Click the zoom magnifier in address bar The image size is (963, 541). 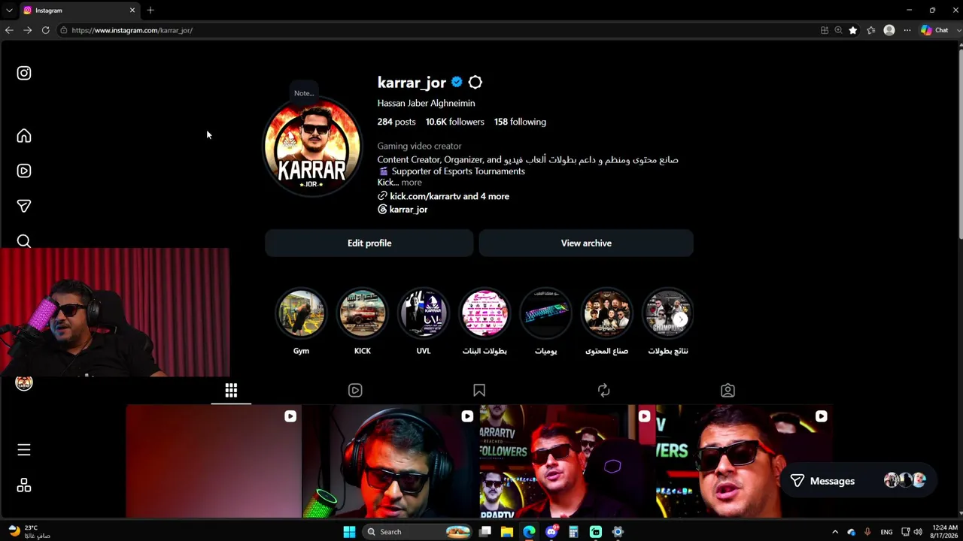click(x=838, y=30)
